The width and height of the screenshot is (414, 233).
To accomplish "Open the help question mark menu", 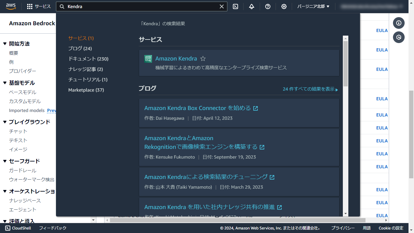I will pyautogui.click(x=268, y=6).
